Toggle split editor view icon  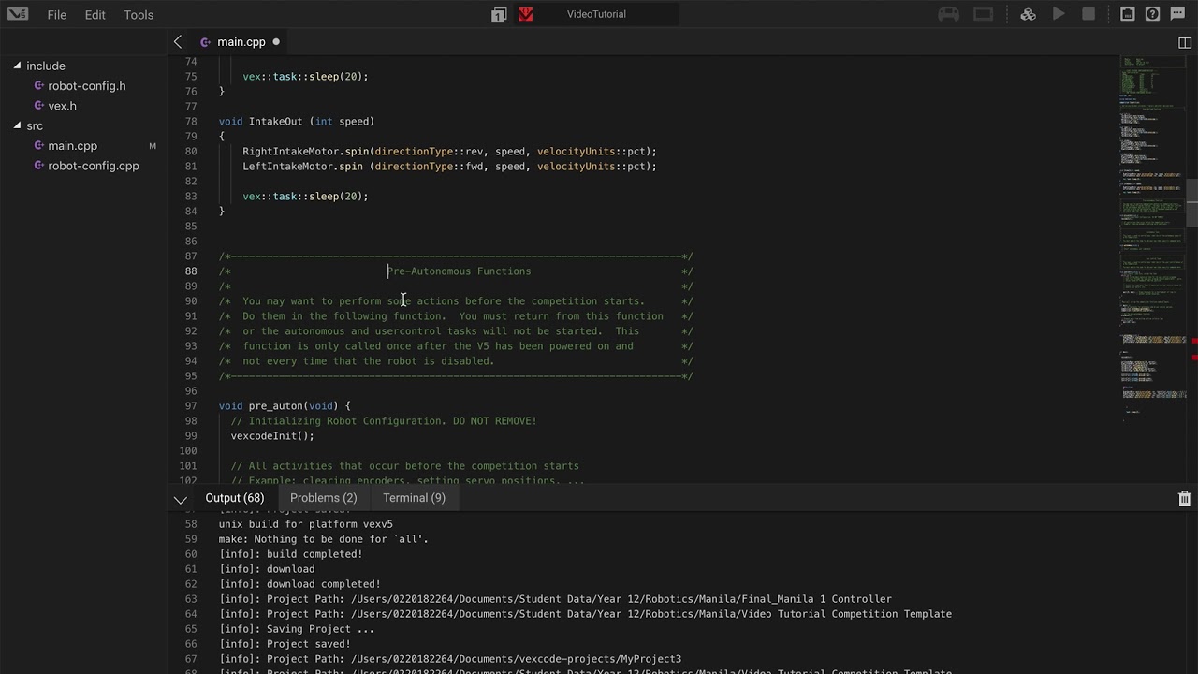1185,42
